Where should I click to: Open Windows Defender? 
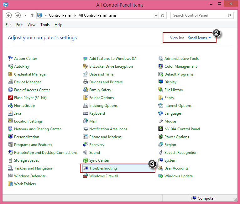(30, 176)
